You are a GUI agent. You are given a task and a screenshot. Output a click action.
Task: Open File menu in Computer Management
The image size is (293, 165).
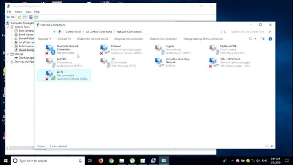pos(9,12)
